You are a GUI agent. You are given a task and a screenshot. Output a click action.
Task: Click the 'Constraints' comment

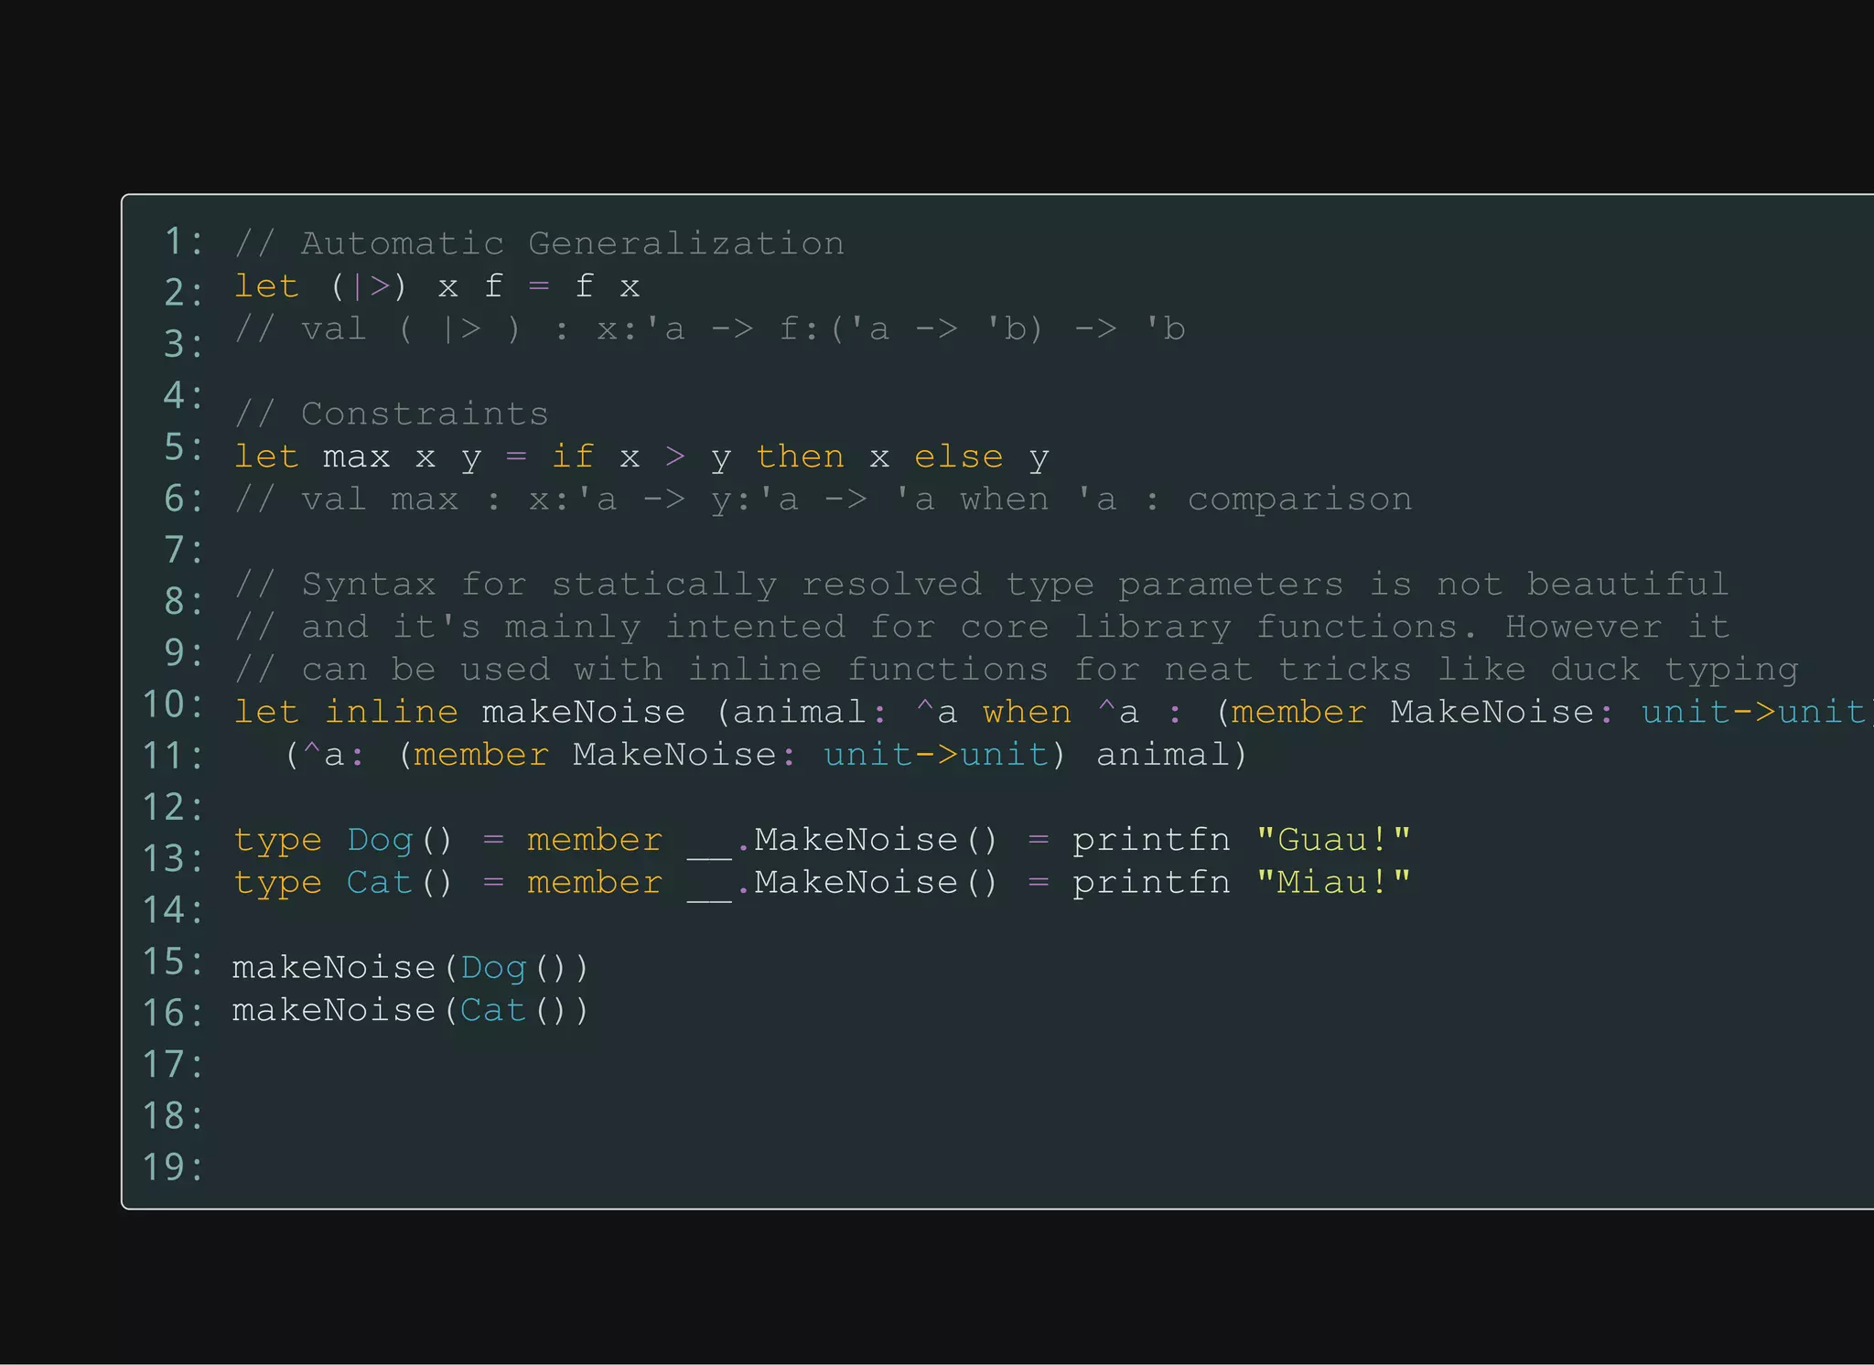[x=424, y=414]
